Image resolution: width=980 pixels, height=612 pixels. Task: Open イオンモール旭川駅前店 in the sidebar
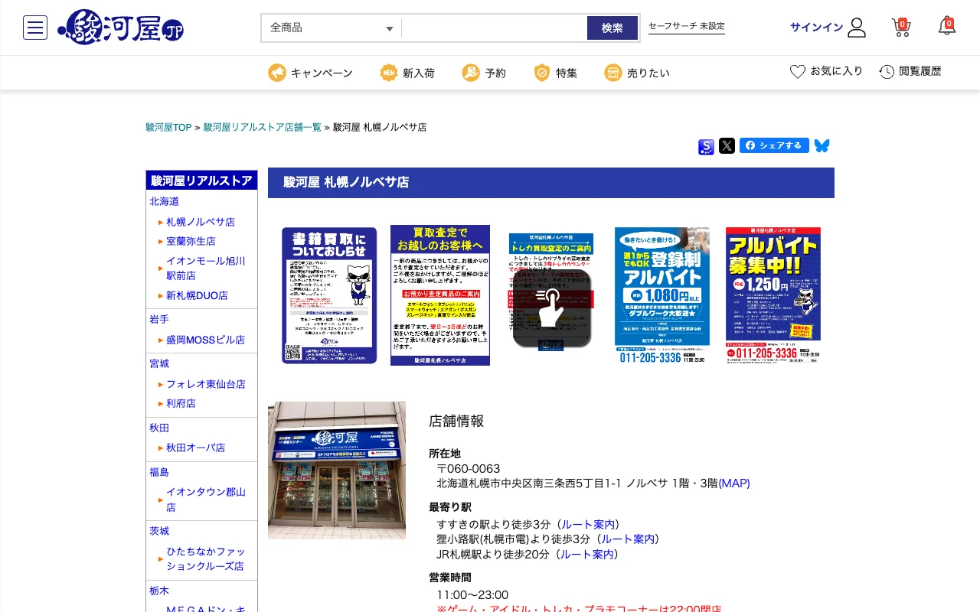206,268
